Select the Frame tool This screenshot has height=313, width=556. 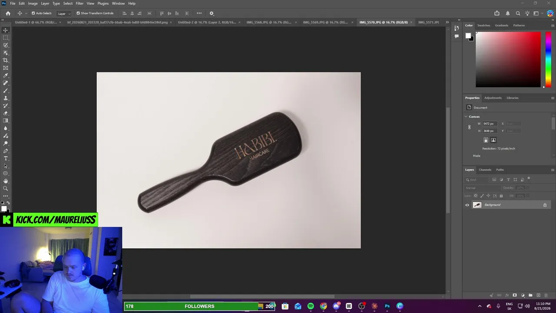point(6,68)
